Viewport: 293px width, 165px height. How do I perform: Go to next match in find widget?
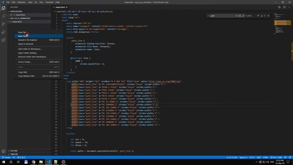coord(261,16)
